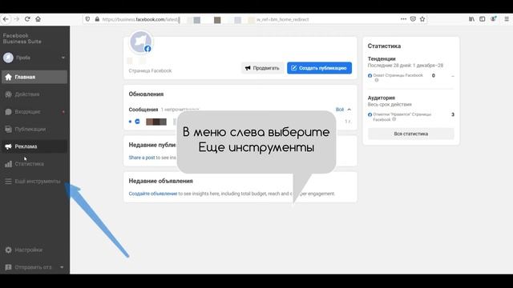Click the page profile picture avatar

click(141, 42)
